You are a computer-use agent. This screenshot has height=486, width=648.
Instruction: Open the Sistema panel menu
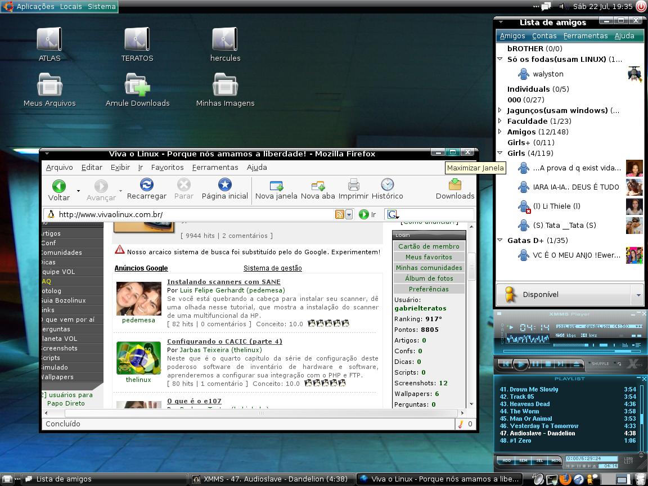(102, 7)
